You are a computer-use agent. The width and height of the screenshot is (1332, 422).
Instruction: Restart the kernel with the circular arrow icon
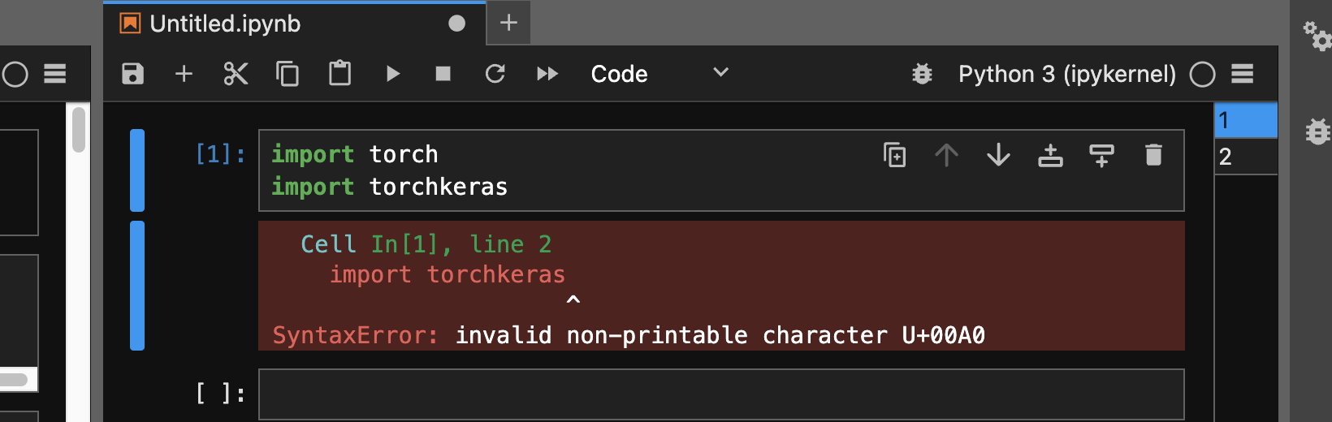(495, 74)
